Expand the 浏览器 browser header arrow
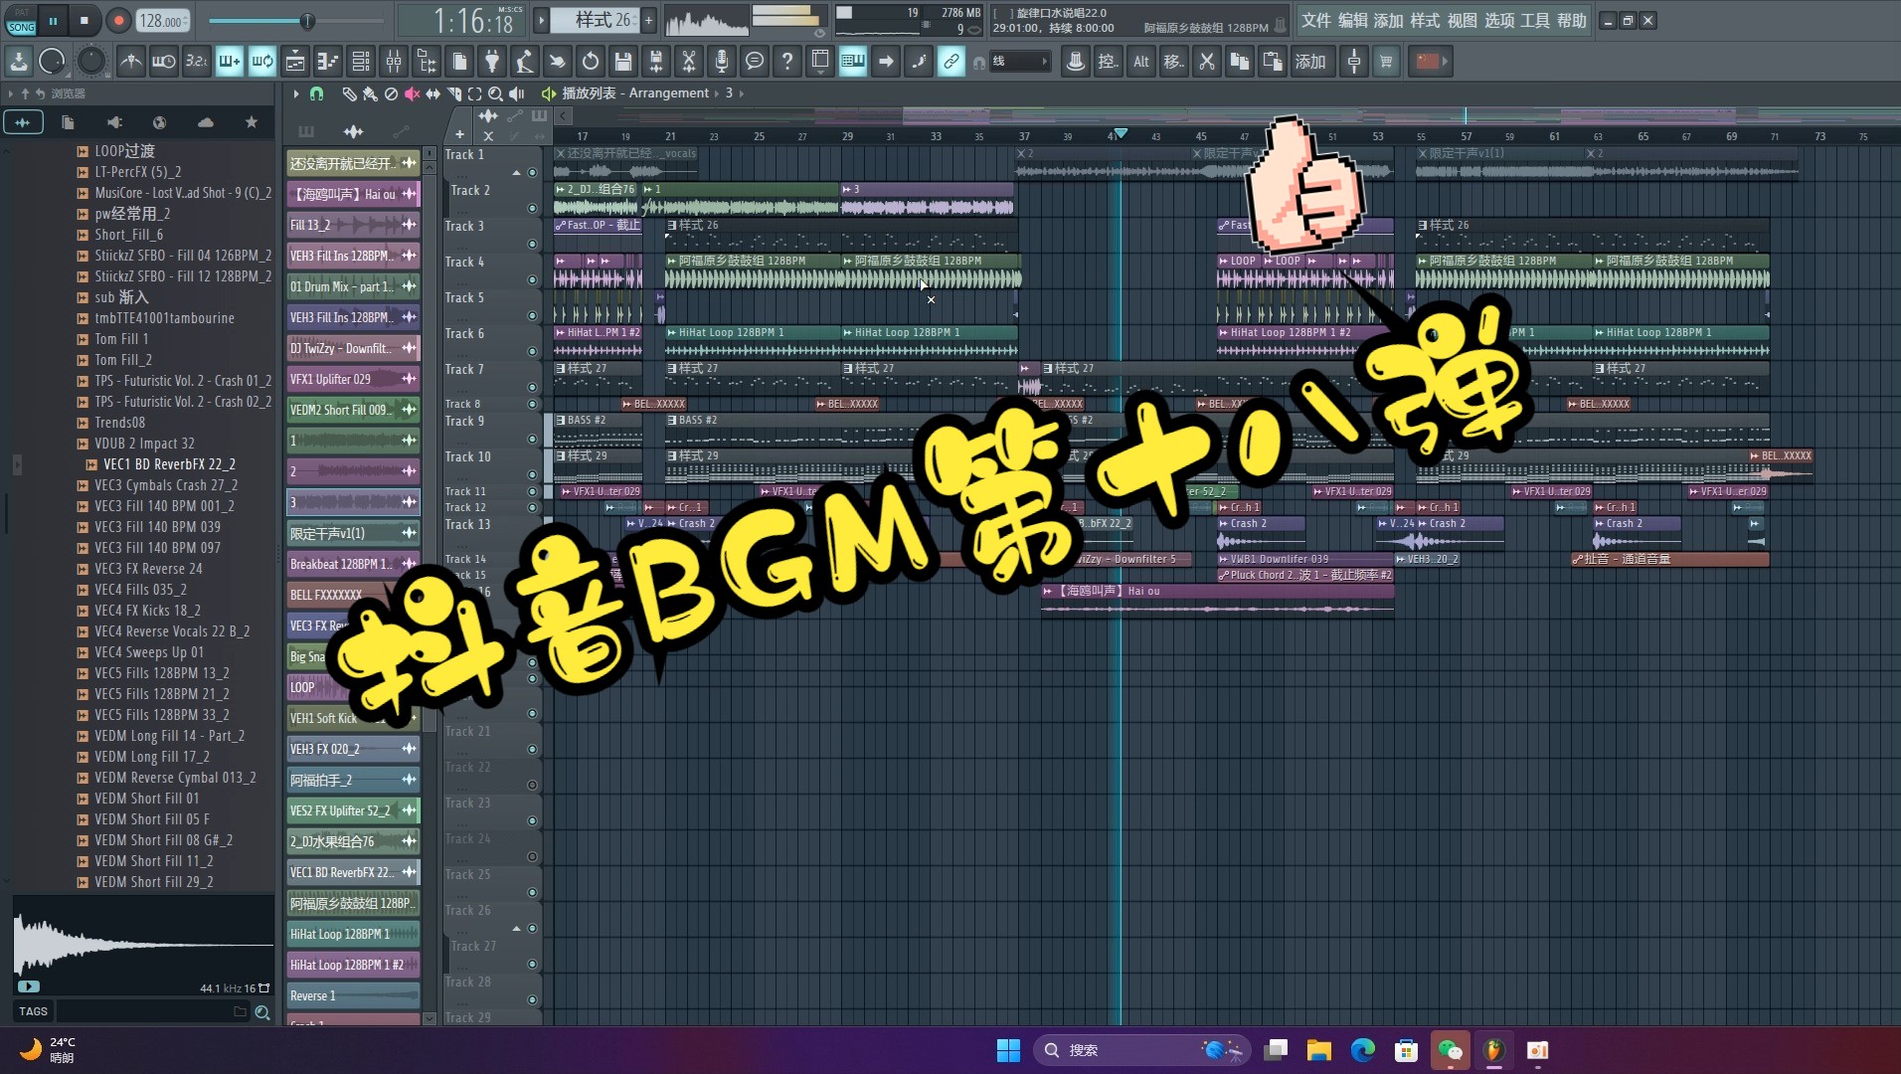1901x1074 pixels. coord(10,93)
